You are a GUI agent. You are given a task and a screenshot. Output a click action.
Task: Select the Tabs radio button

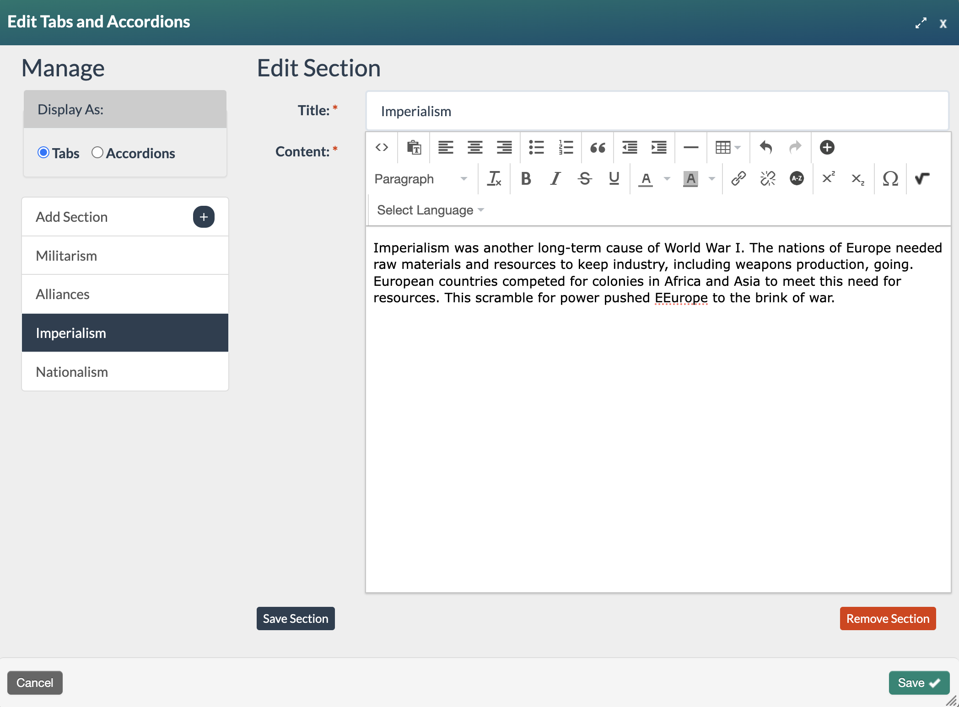43,153
